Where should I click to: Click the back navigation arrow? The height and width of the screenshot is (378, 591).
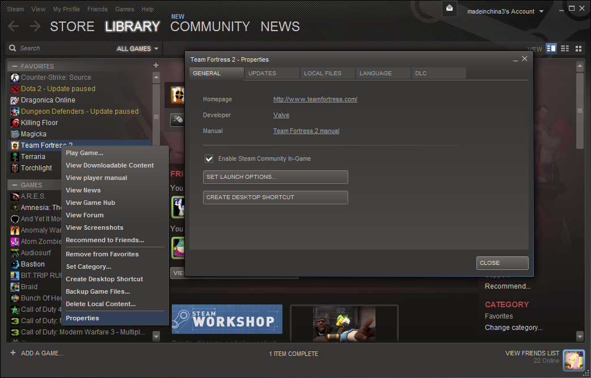tap(14, 27)
